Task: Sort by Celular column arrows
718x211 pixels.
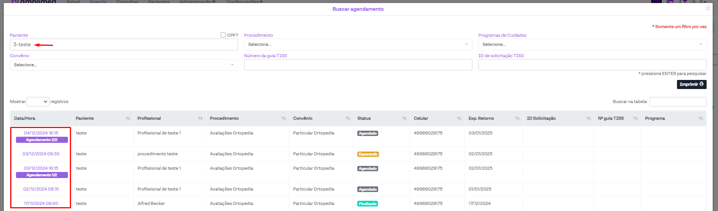Action: tap(459, 119)
